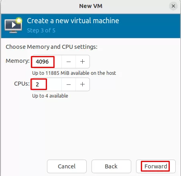Click the 'Create a new virtual machine' heading
The width and height of the screenshot is (181, 176).
(73, 21)
